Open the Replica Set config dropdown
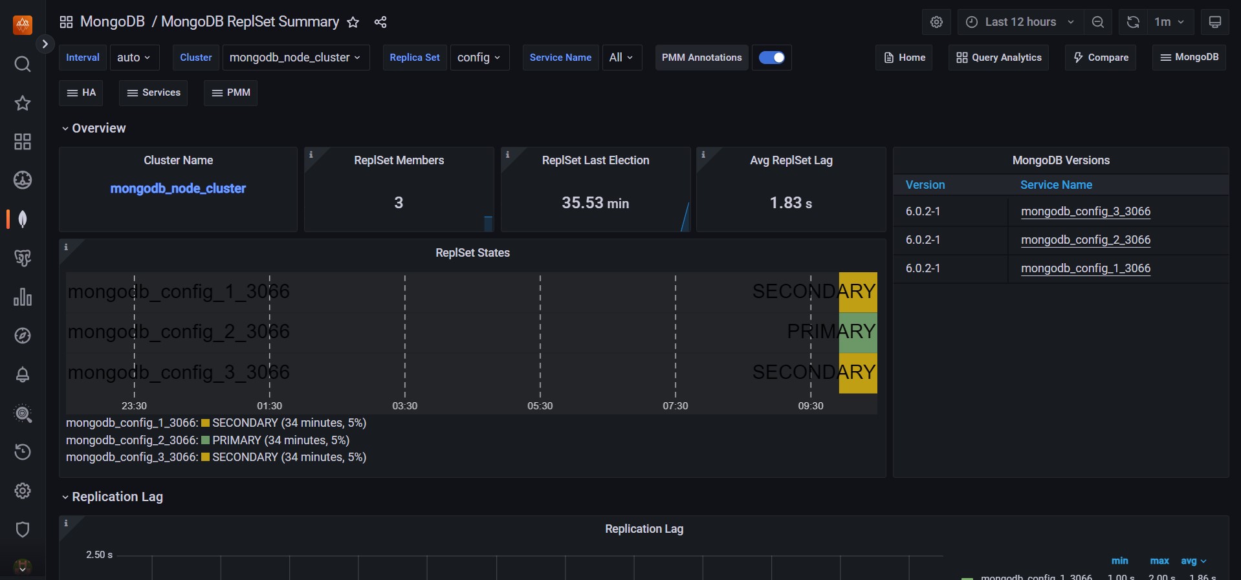The height and width of the screenshot is (580, 1241). pos(479,58)
